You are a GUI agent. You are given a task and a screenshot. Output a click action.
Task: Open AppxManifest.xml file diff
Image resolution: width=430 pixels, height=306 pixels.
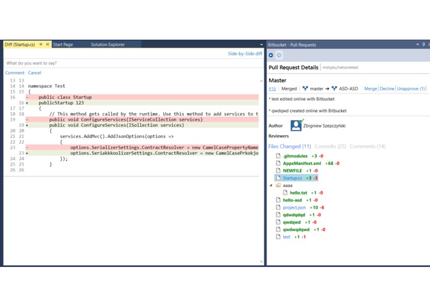tap(302, 164)
